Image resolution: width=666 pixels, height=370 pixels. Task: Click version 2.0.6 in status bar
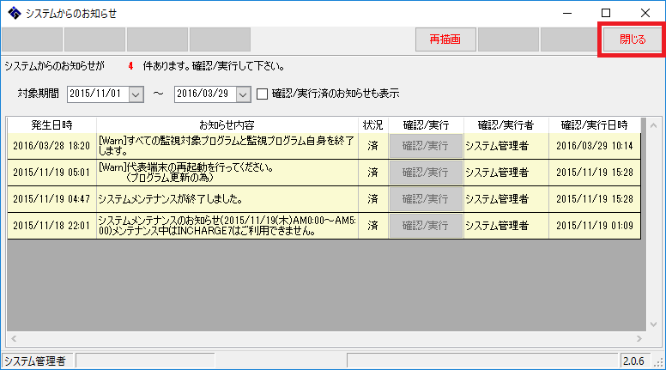(633, 361)
